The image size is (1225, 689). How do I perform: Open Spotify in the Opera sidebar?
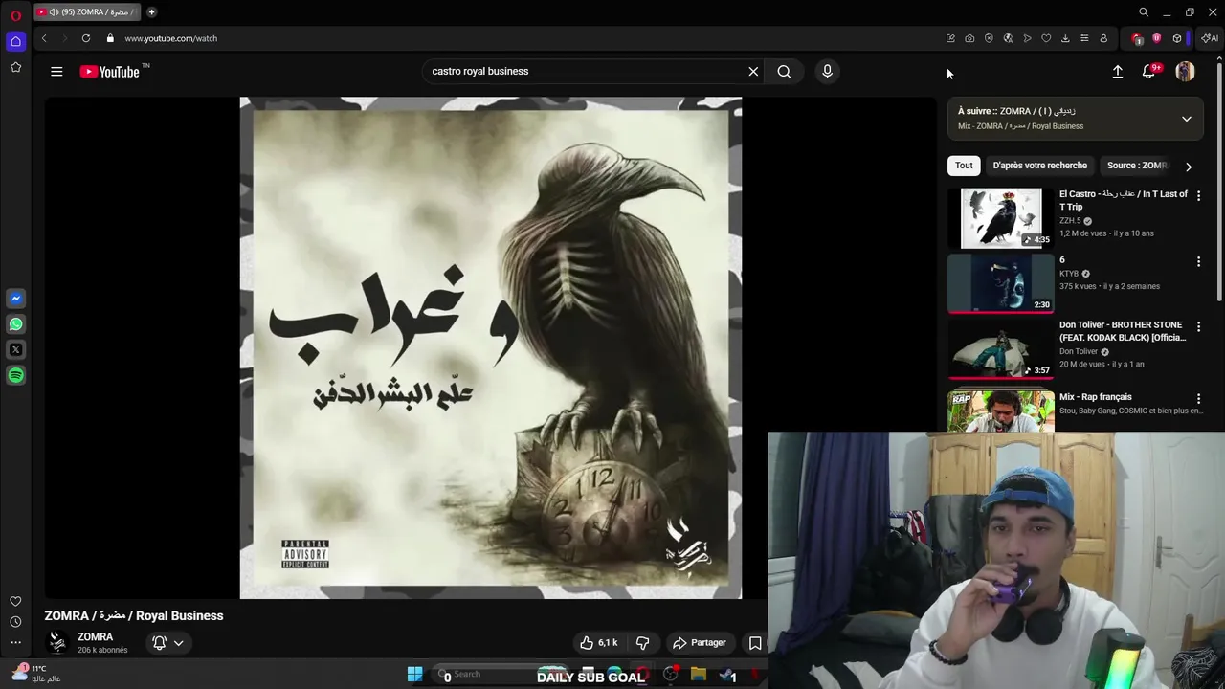tap(15, 376)
